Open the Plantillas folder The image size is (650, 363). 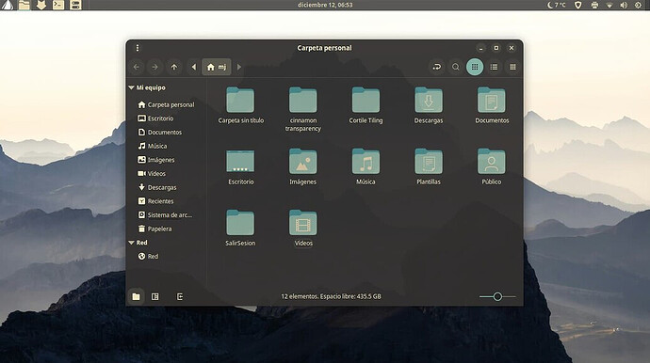pyautogui.click(x=429, y=166)
